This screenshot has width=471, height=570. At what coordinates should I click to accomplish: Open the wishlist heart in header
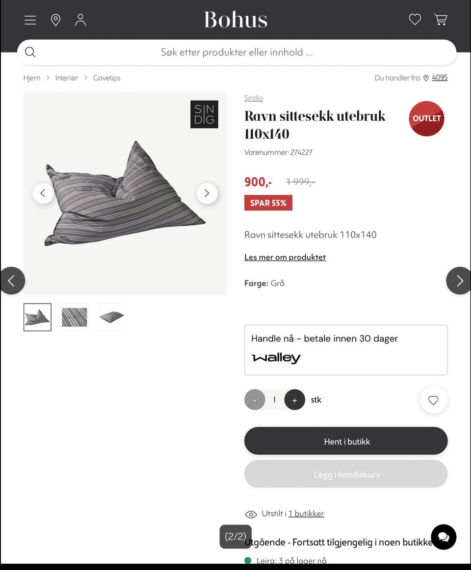click(x=415, y=19)
